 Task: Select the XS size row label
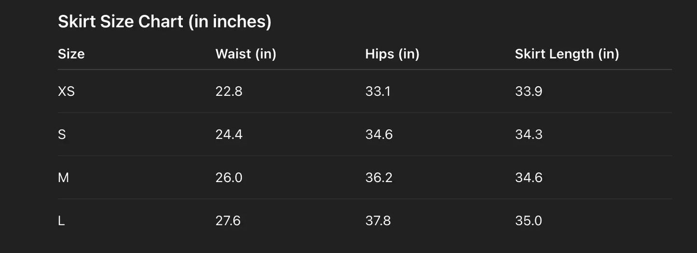coord(67,91)
